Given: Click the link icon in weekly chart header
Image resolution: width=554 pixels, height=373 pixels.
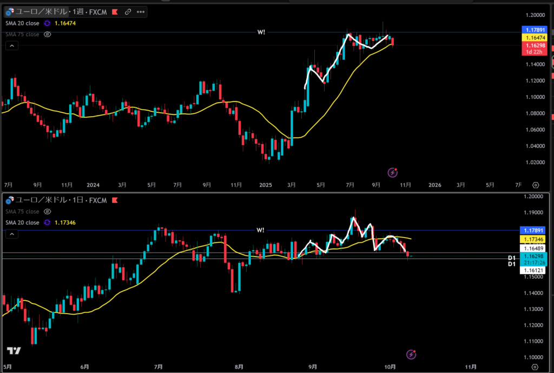Looking at the screenshot, I should click(x=128, y=11).
